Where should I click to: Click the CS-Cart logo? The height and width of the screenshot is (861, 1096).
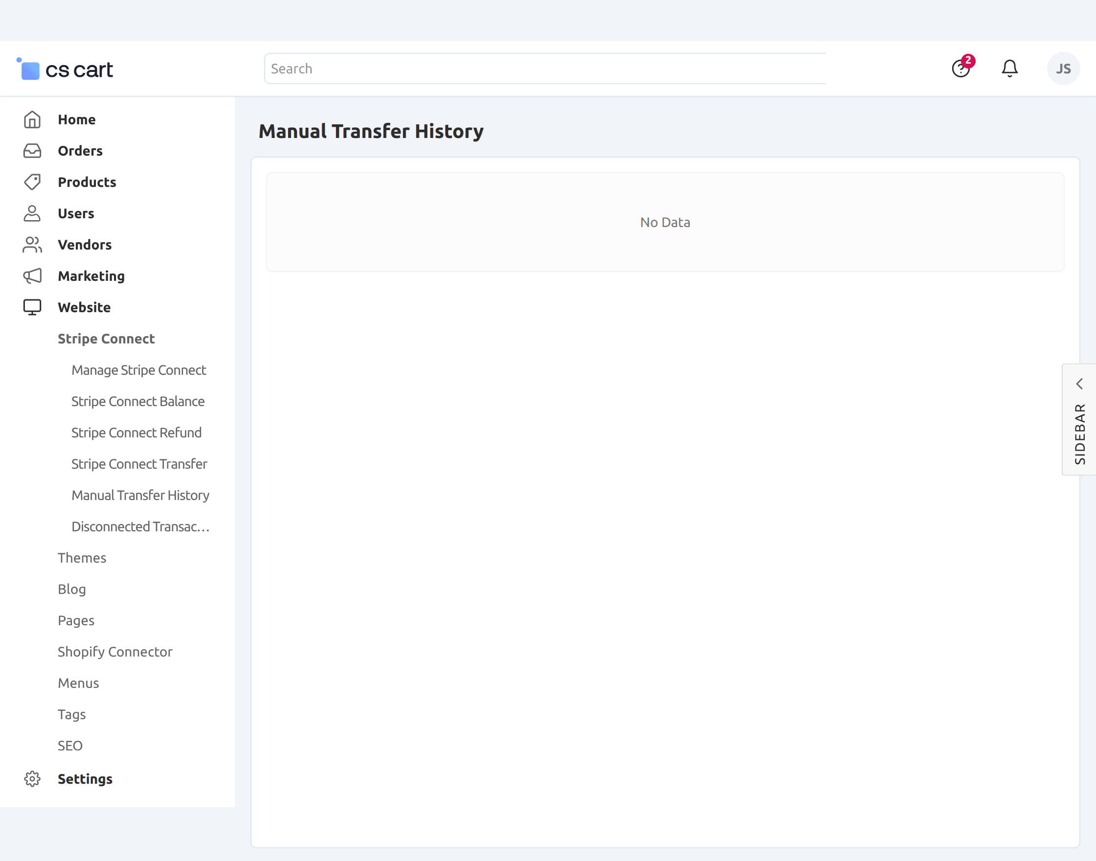coord(66,69)
